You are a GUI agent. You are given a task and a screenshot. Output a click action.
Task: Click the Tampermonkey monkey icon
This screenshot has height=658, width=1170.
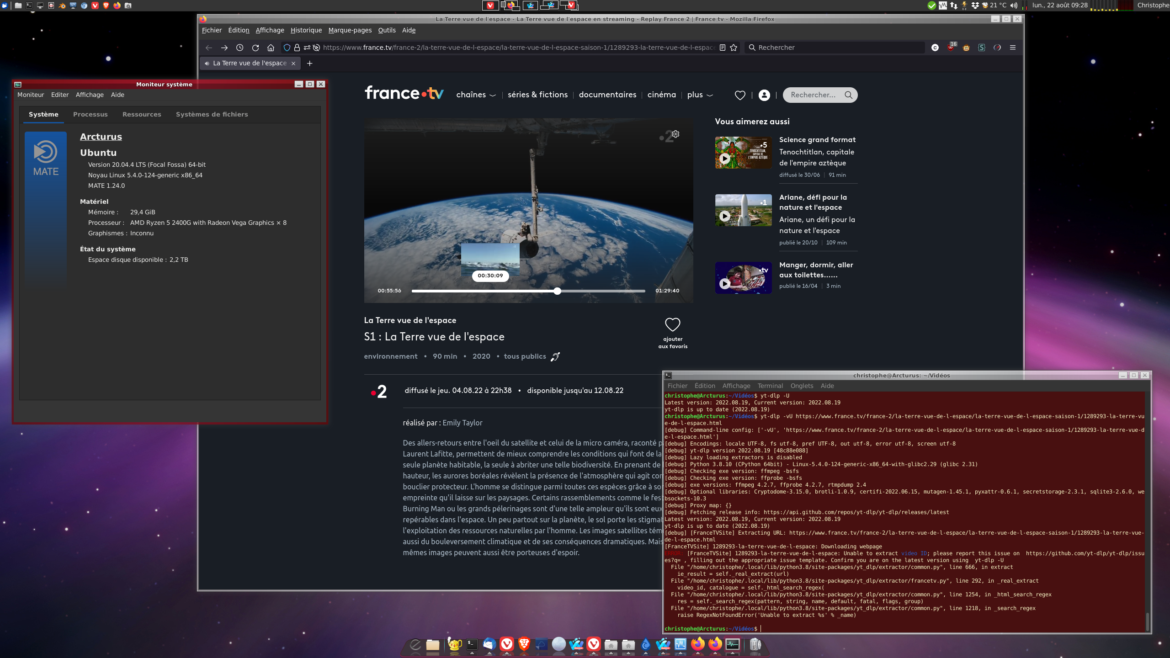[966, 48]
